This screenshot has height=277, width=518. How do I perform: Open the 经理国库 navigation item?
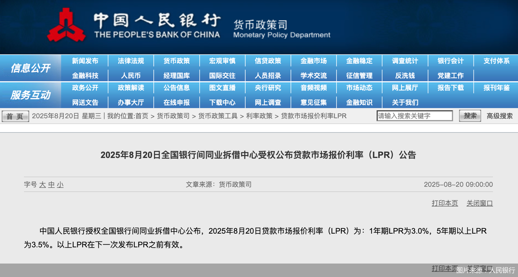(x=177, y=75)
